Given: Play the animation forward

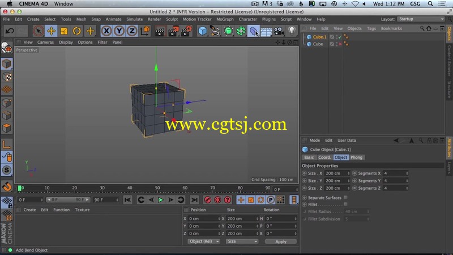Looking at the screenshot, I should (x=161, y=200).
